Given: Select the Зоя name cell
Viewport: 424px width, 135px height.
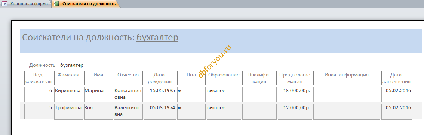Looking at the screenshot, I should pos(98,112).
